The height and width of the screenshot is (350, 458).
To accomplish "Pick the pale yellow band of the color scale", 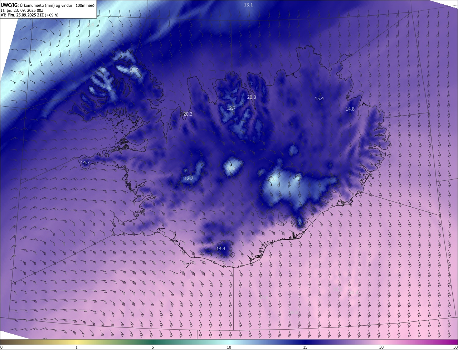I will pyautogui.click(x=77, y=342).
